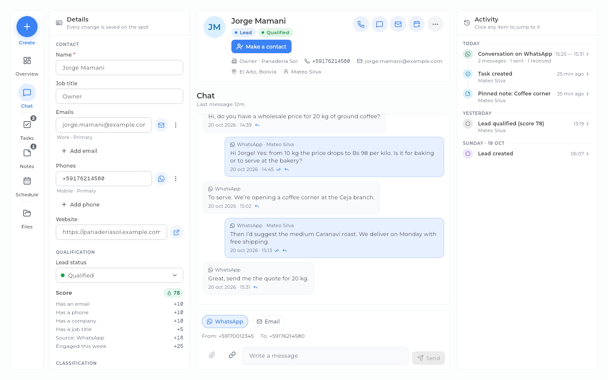Open Tasks in the sidebar

click(x=27, y=130)
